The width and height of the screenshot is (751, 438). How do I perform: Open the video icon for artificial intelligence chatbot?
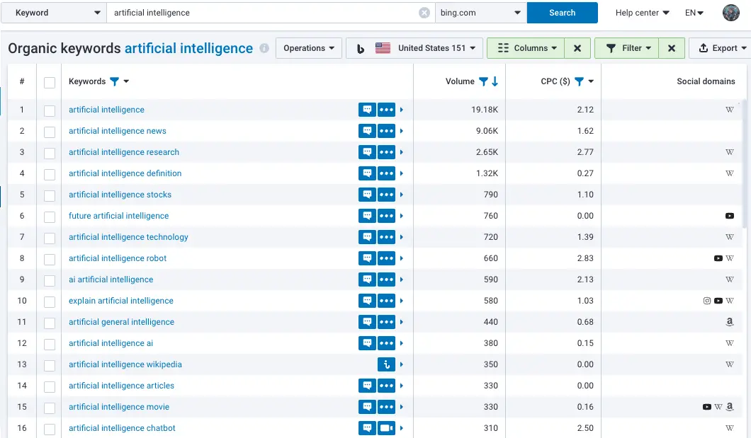386,428
